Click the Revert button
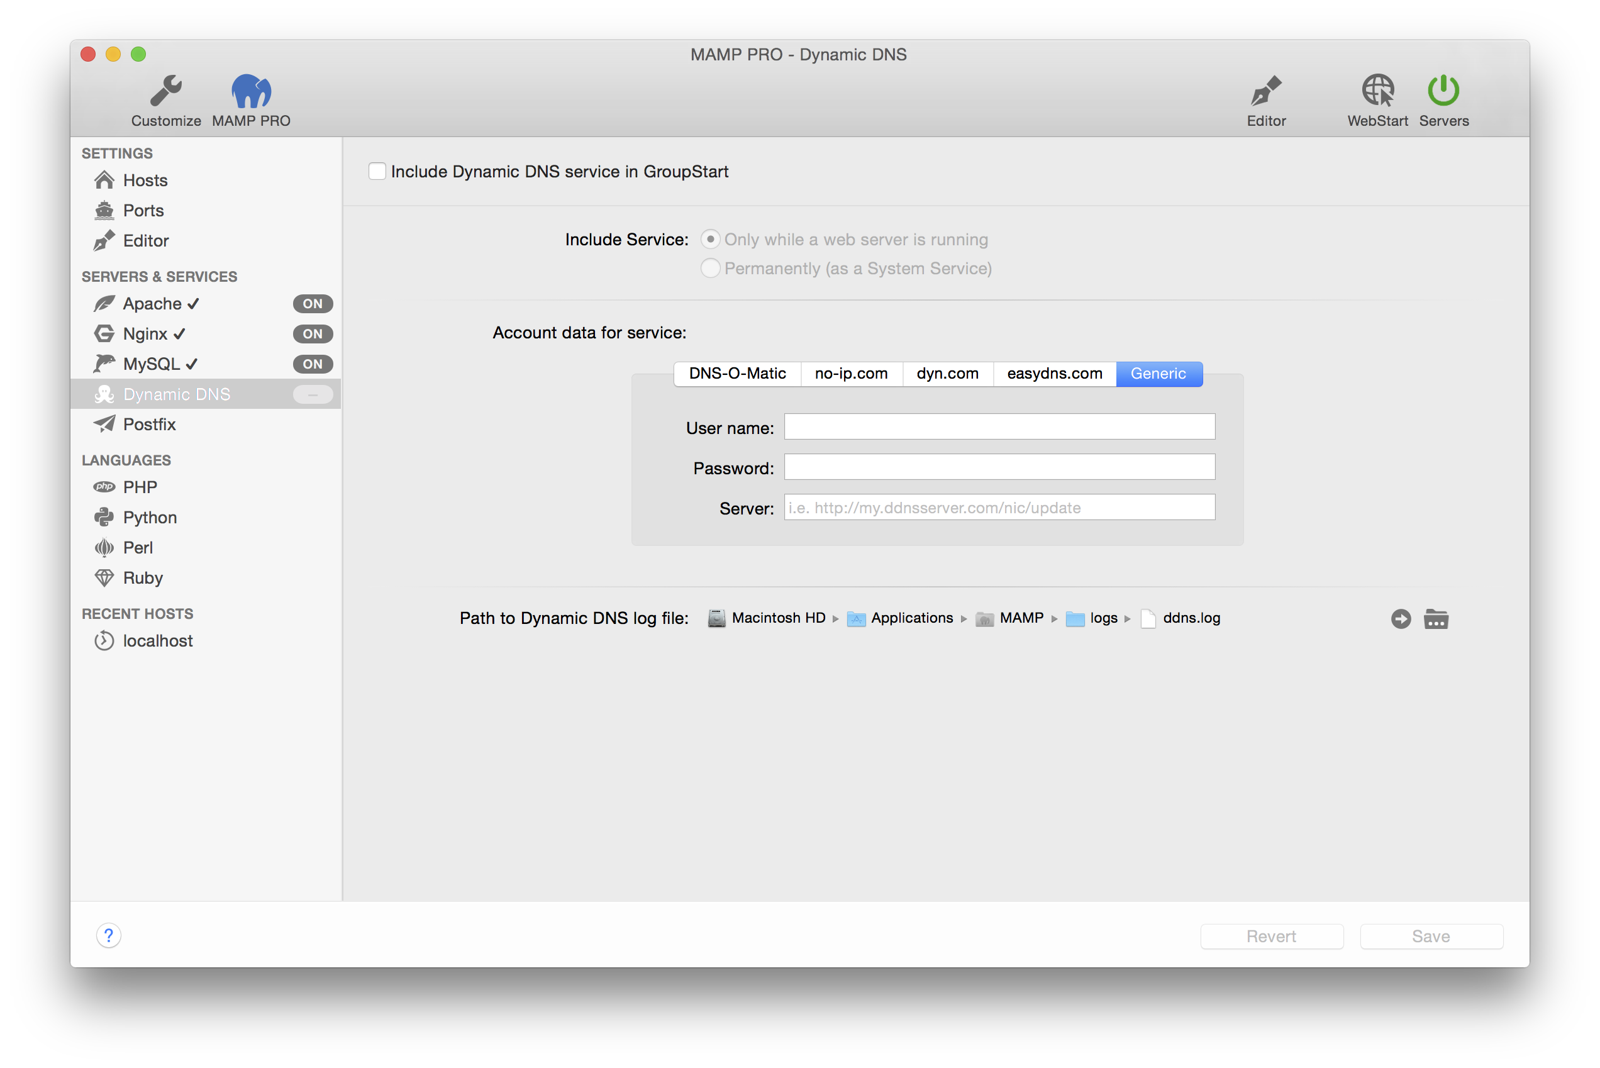The width and height of the screenshot is (1600, 1068). [1271, 936]
